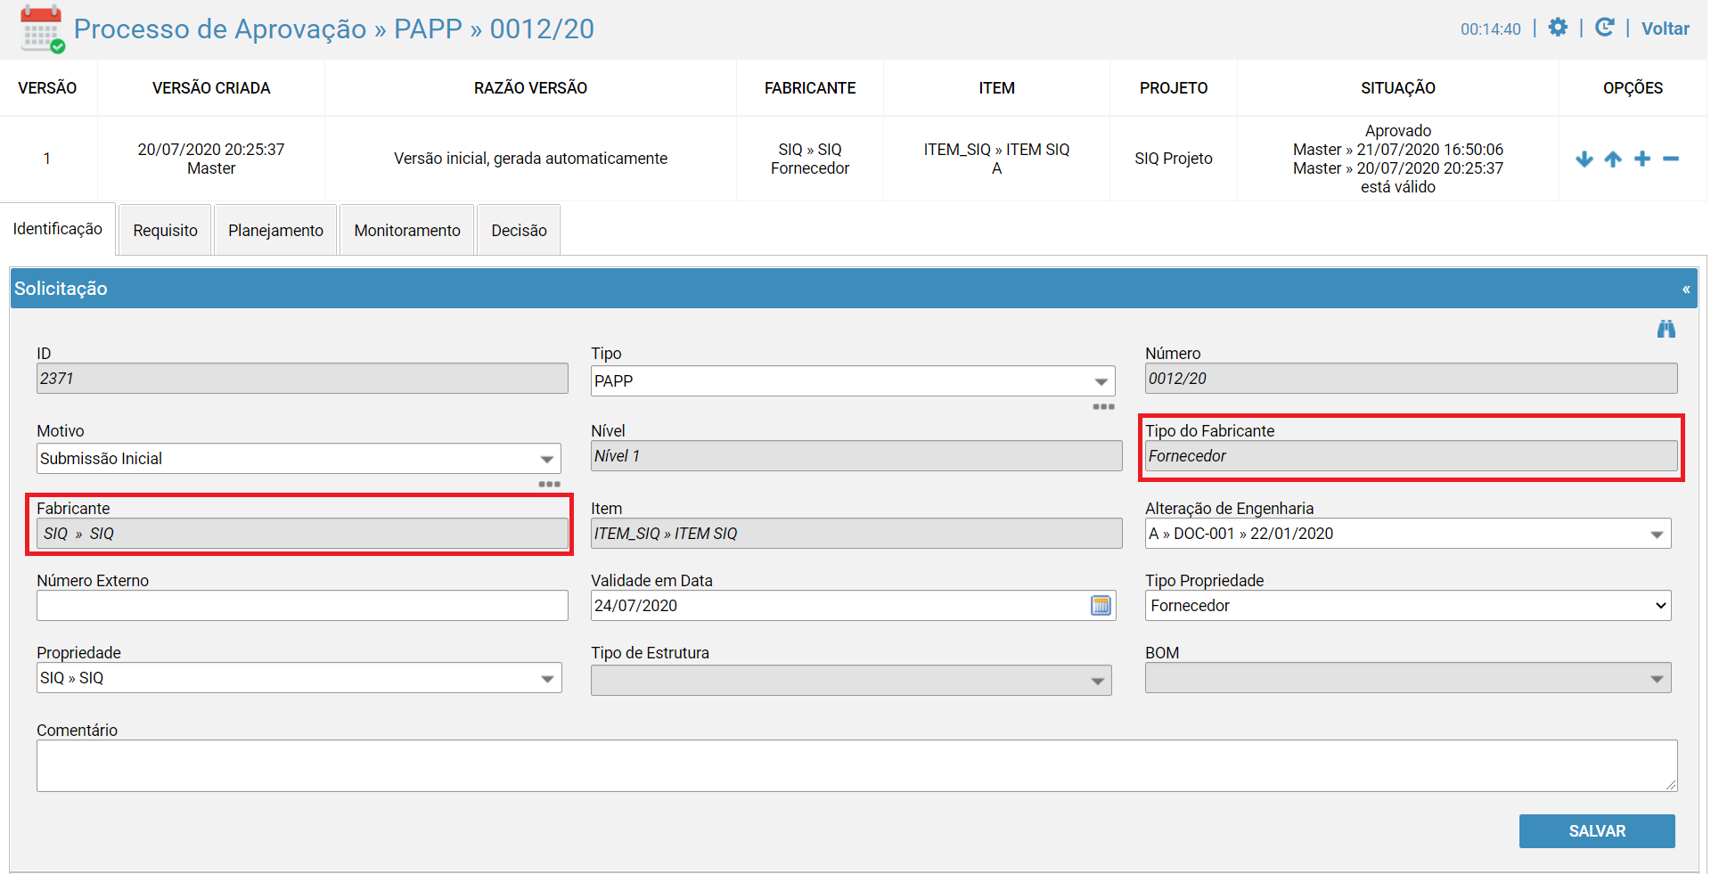Open the Validade em Data calendar picker
Image resolution: width=1711 pixels, height=874 pixels.
(x=1101, y=605)
